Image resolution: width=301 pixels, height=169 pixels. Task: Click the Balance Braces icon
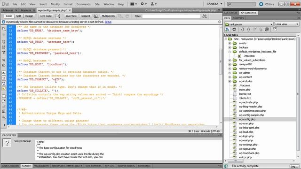[x=4, y=65]
